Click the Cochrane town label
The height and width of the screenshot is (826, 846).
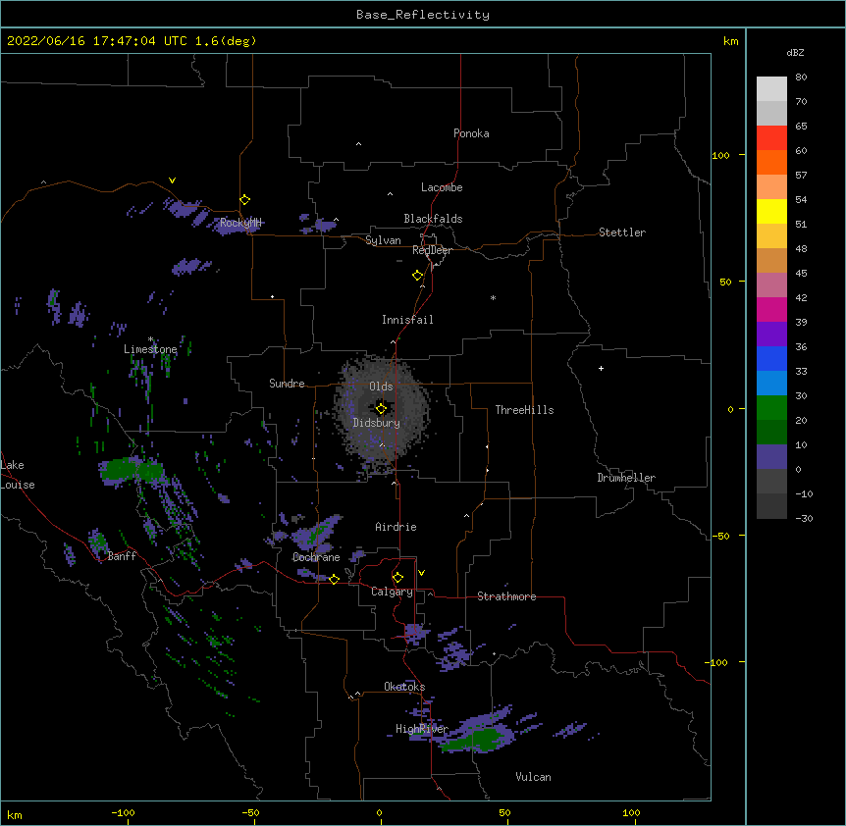[x=316, y=557]
